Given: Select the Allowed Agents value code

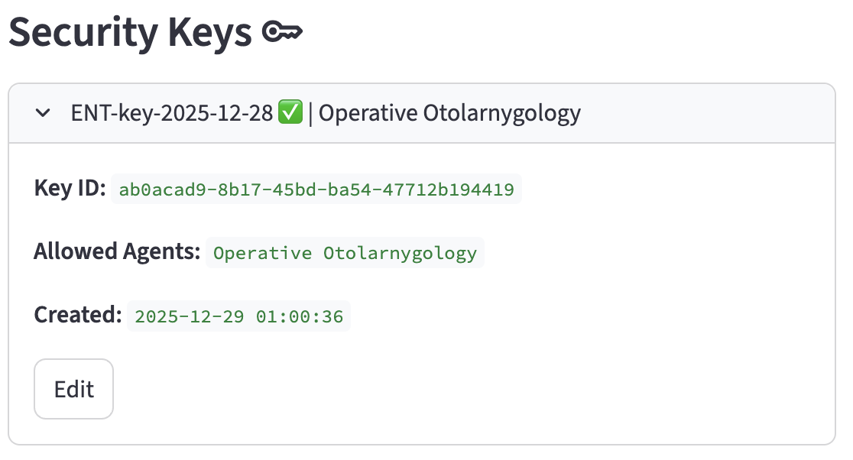Looking at the screenshot, I should [x=345, y=253].
